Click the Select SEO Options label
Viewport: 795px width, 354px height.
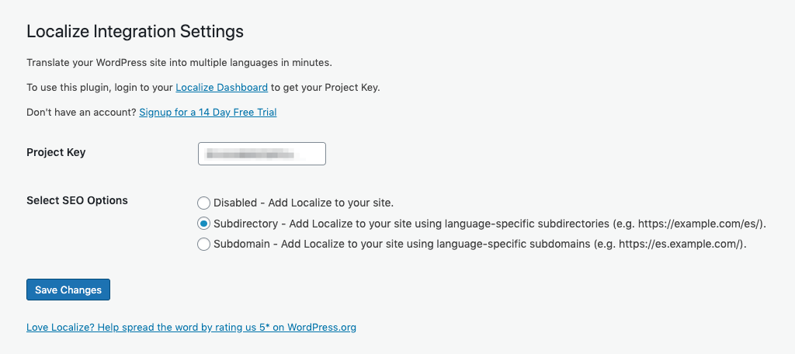(x=77, y=200)
